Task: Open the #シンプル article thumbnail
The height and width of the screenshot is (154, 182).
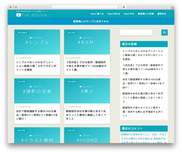Action: 37,42
